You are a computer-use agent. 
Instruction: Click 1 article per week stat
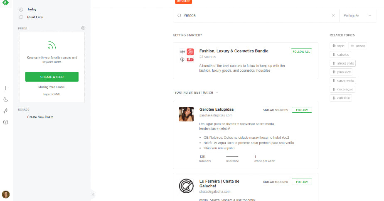tap(264, 158)
